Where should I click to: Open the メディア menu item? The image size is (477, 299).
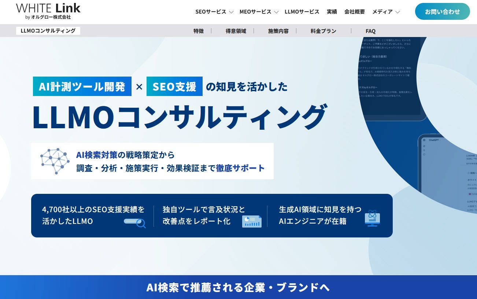[x=382, y=12]
